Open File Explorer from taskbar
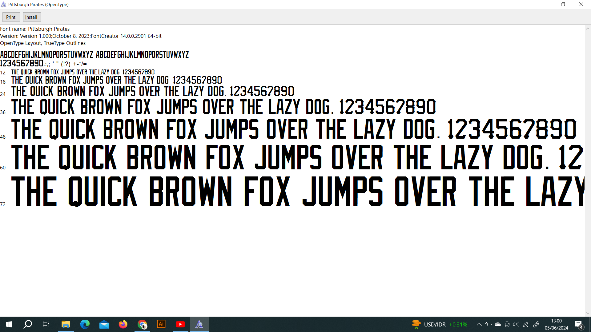The height and width of the screenshot is (332, 591). (66, 324)
